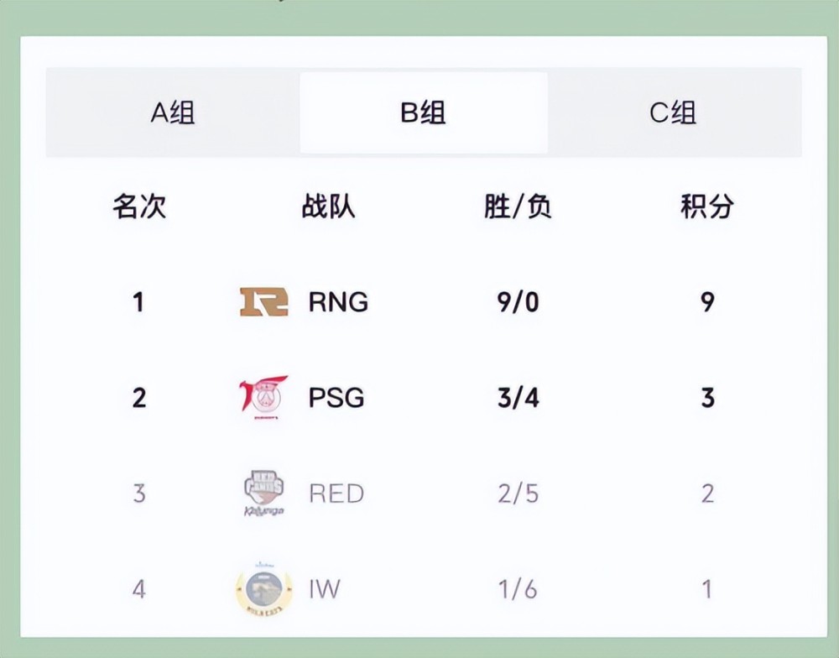Select the B组 tab

pyautogui.click(x=423, y=113)
